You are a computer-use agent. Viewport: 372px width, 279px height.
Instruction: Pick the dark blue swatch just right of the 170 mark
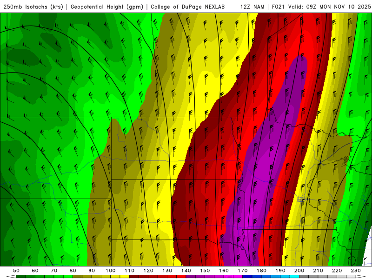pos(247,277)
